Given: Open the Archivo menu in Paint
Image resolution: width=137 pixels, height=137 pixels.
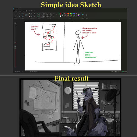Looking at the screenshot, I should (x=15, y=11).
